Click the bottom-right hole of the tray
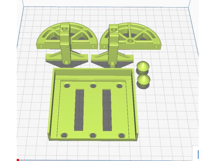 tap(122, 135)
